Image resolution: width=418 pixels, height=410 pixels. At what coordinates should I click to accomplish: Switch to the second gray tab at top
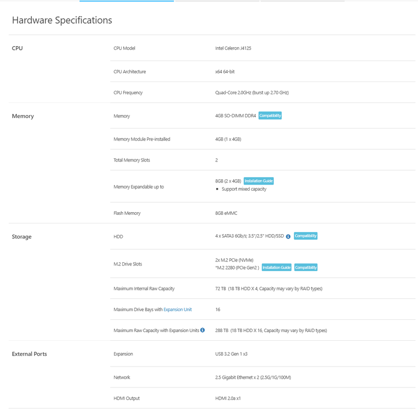(217, 1)
